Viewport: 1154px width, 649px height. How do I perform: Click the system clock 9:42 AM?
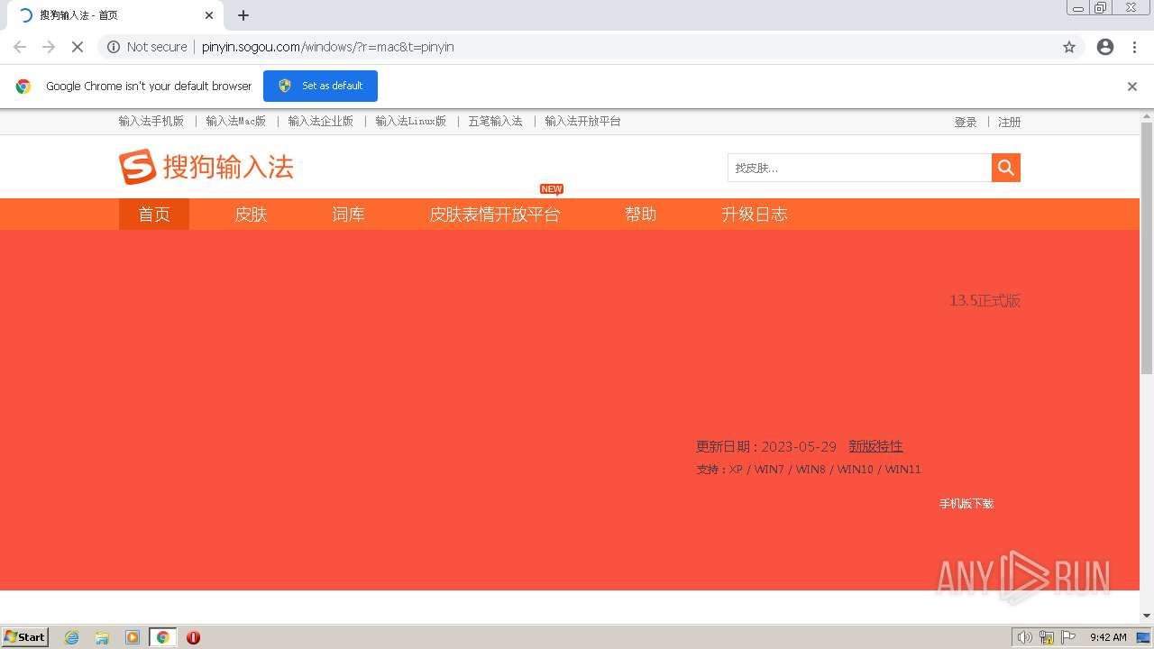click(x=1108, y=637)
